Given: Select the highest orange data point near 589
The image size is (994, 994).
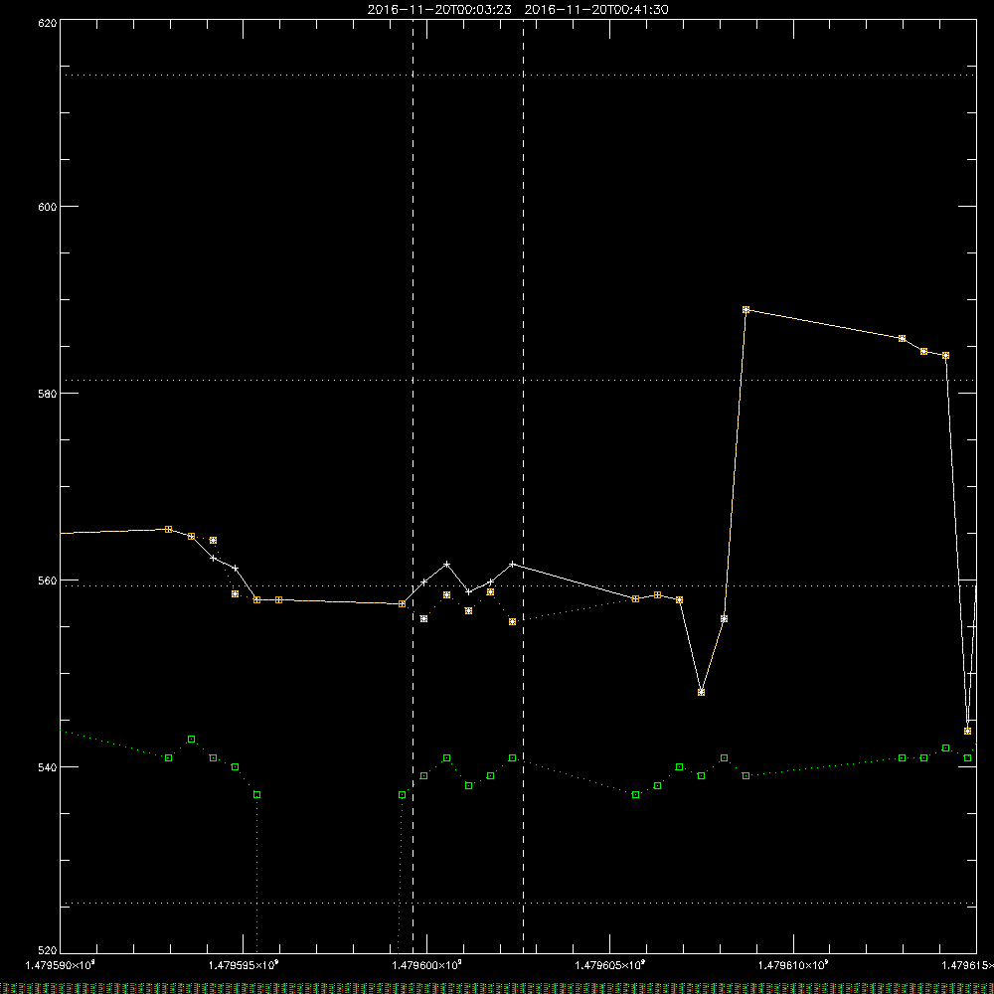Looking at the screenshot, I should coord(746,310).
